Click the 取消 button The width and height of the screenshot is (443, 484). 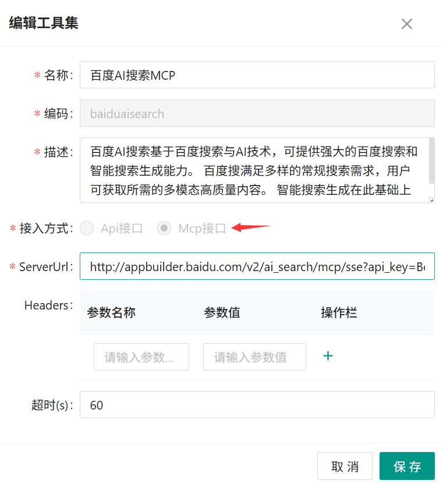pyautogui.click(x=345, y=466)
